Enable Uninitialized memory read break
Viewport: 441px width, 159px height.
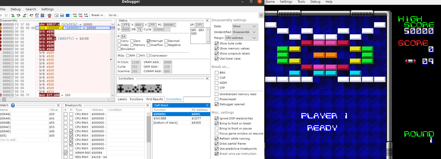[x=217, y=94]
